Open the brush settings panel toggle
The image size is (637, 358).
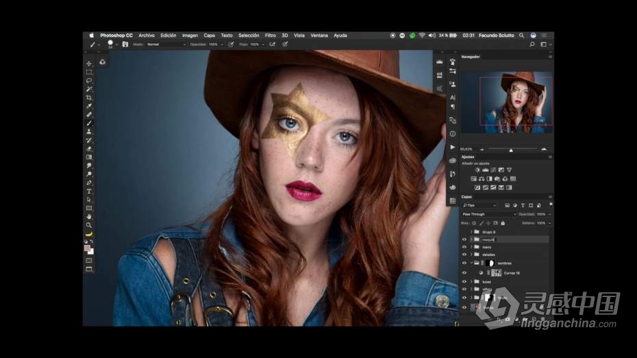click(x=125, y=44)
